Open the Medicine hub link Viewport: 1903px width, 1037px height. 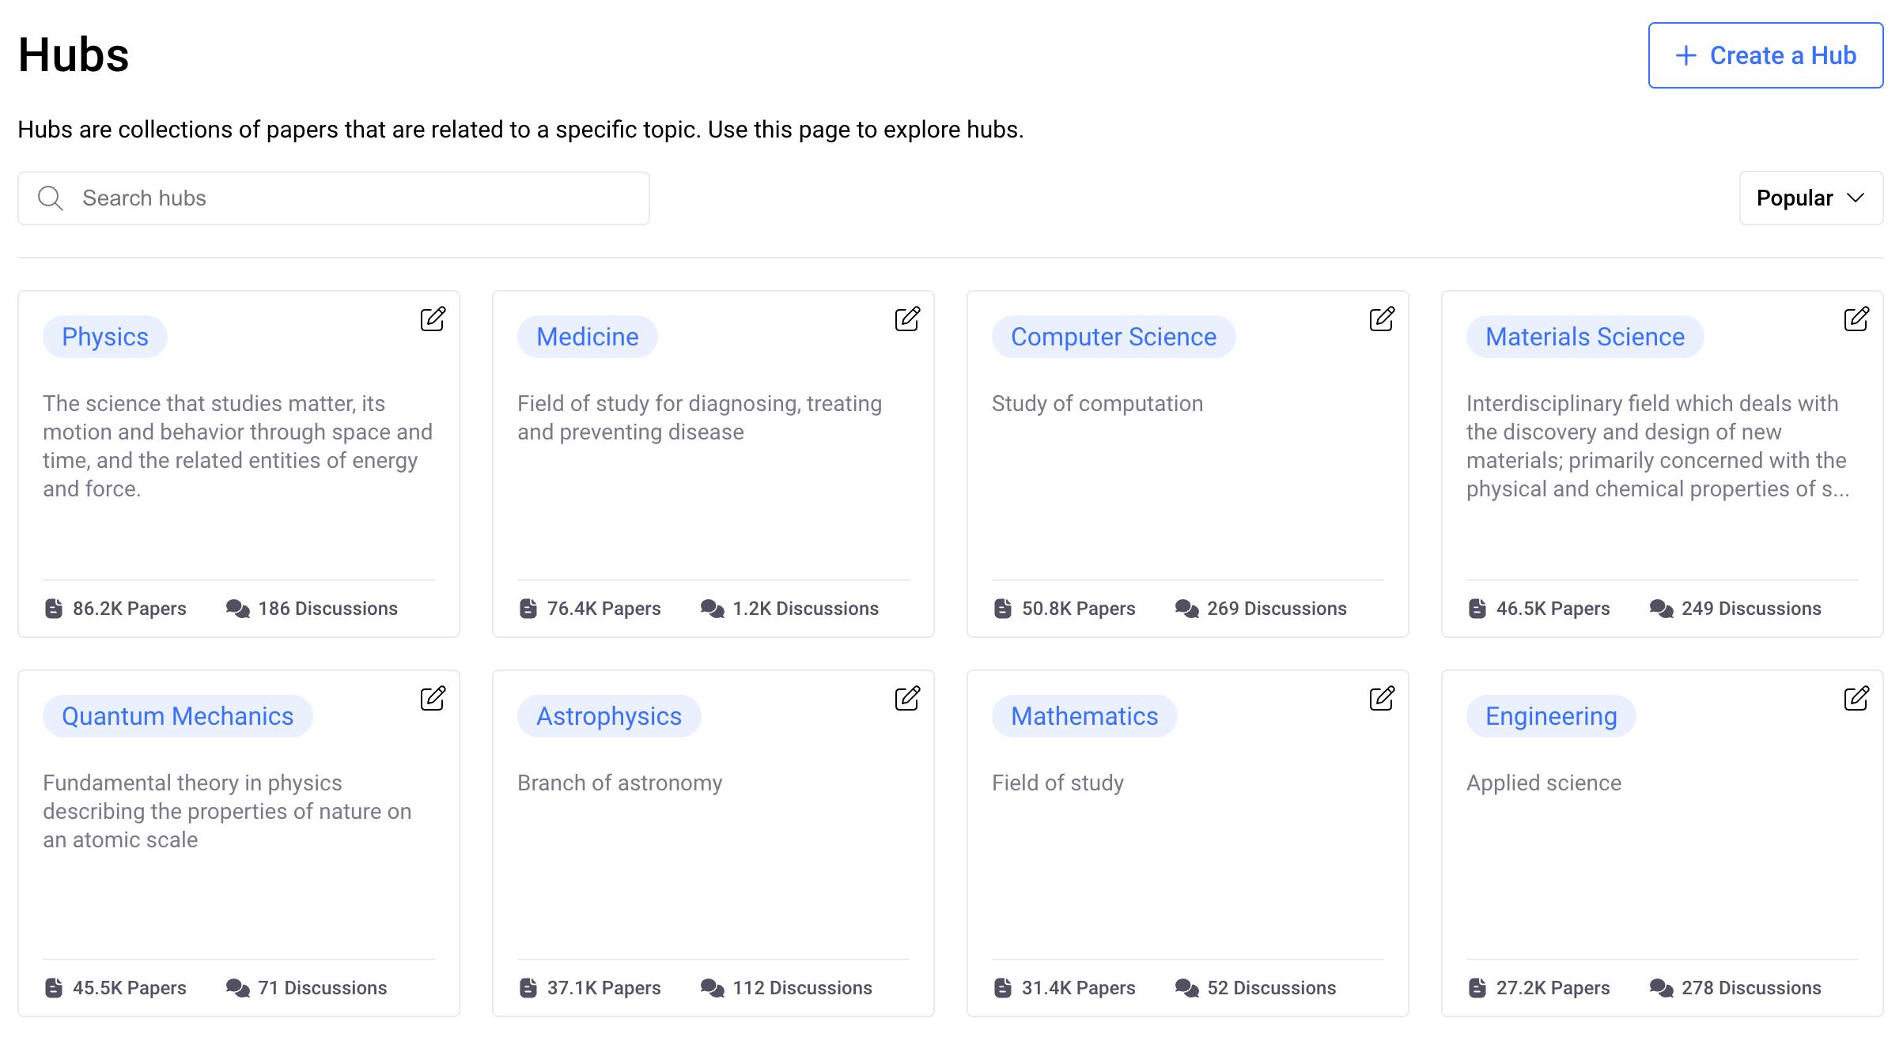pyautogui.click(x=587, y=337)
